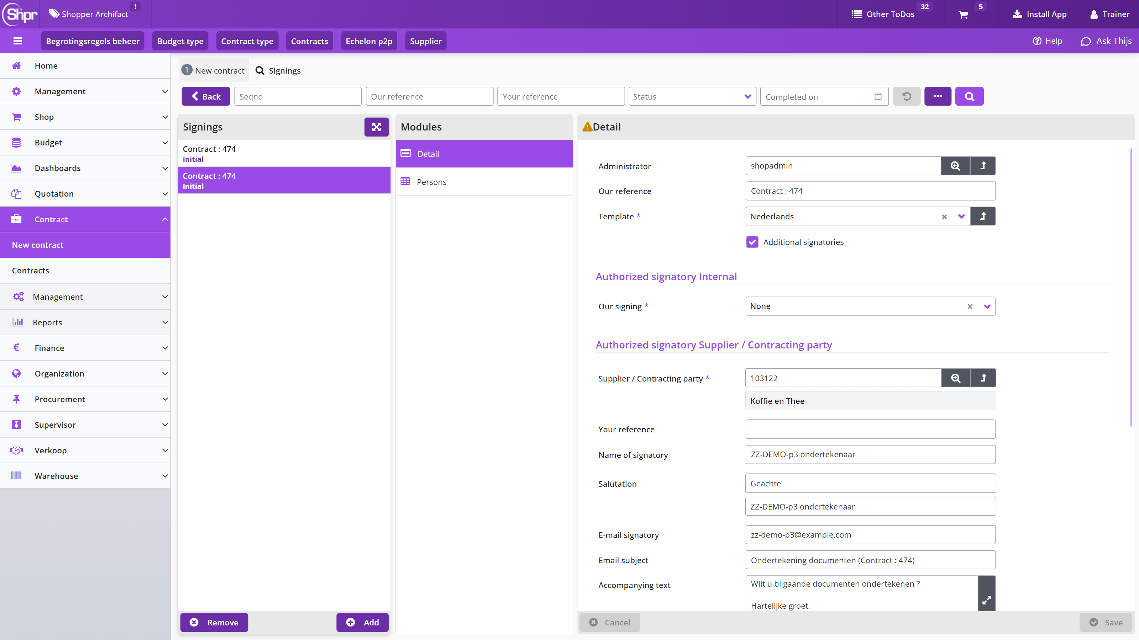Switch to the New contract tab
Viewport: 1139px width, 640px height.
coord(214,71)
